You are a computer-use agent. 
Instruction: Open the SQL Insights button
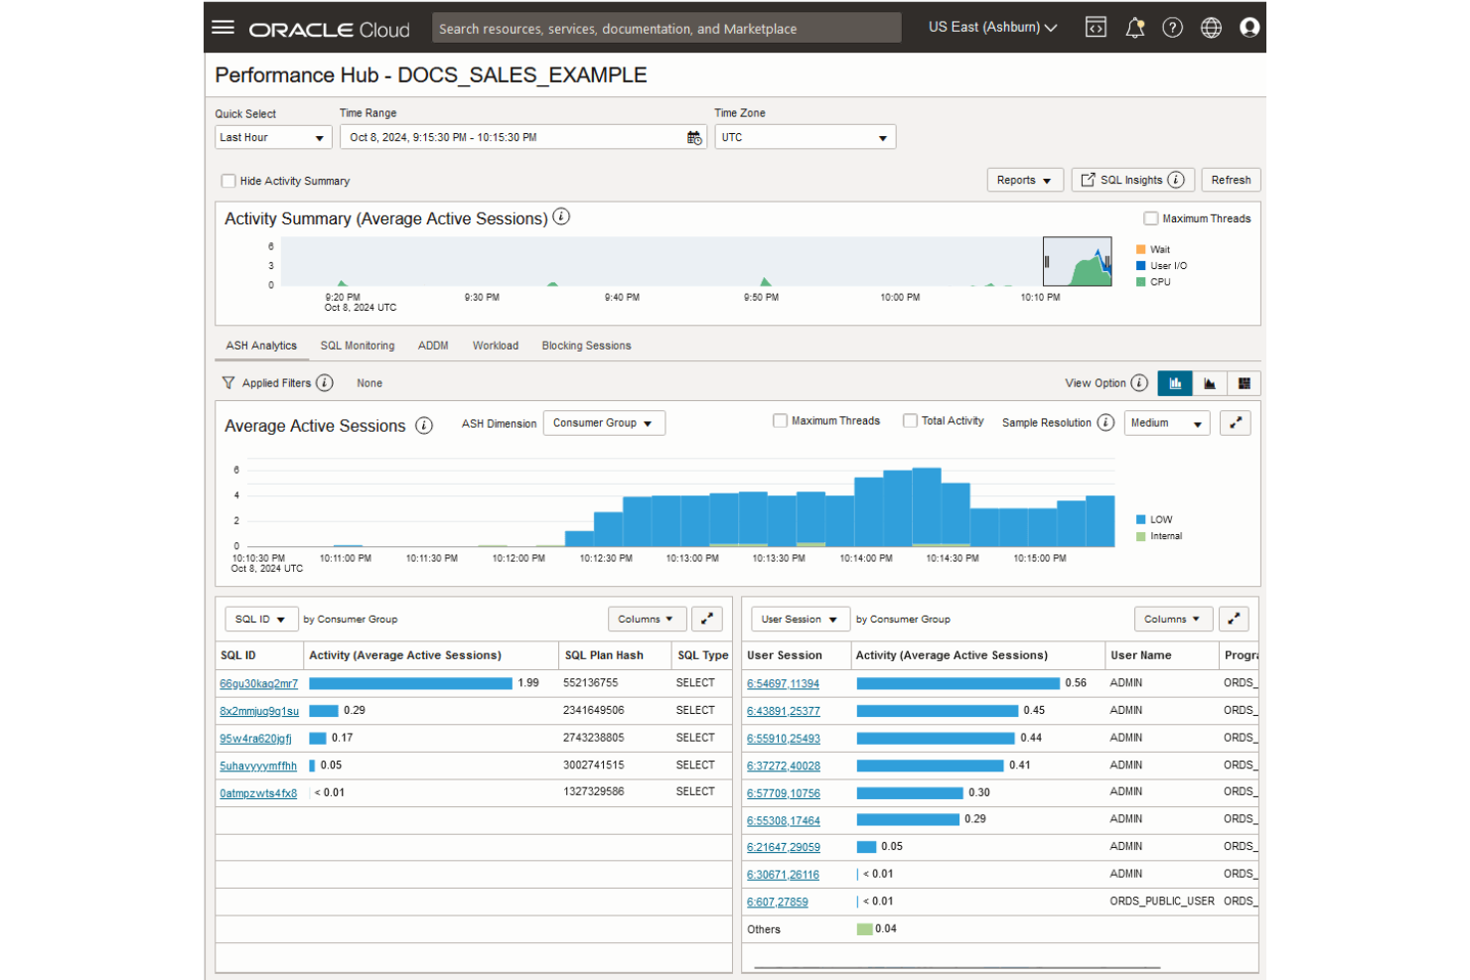tap(1133, 180)
